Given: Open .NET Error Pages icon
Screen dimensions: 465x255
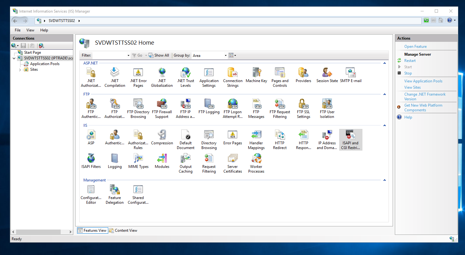Looking at the screenshot, I should 138,77.
